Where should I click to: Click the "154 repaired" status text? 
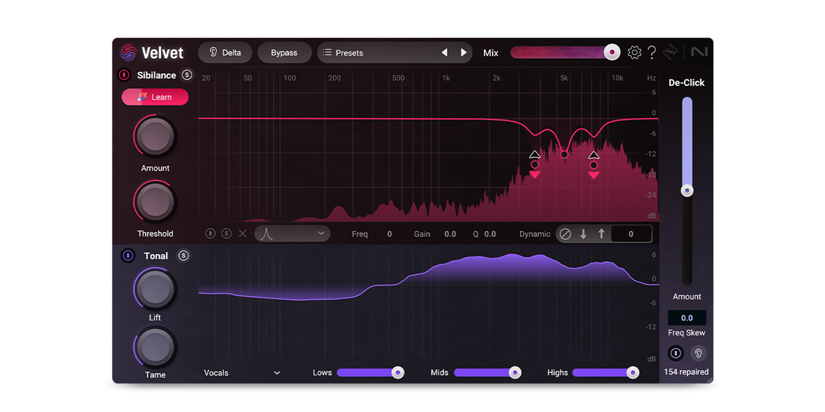[x=686, y=372]
